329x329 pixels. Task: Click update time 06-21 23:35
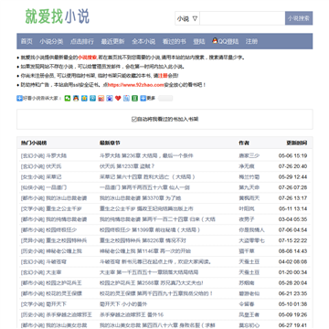(x=292, y=293)
